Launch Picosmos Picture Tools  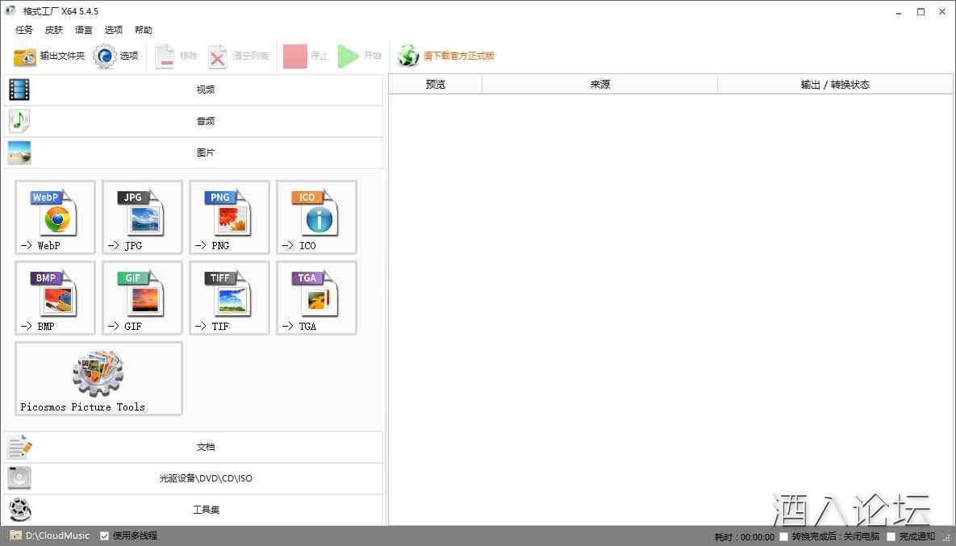point(98,378)
